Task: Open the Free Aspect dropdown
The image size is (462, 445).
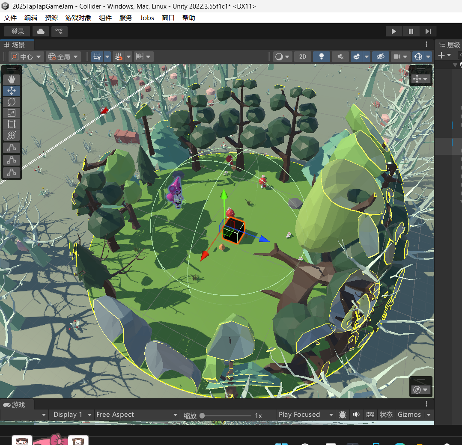Action: [137, 415]
